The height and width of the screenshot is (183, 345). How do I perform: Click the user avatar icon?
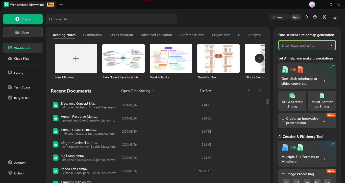[312, 5]
